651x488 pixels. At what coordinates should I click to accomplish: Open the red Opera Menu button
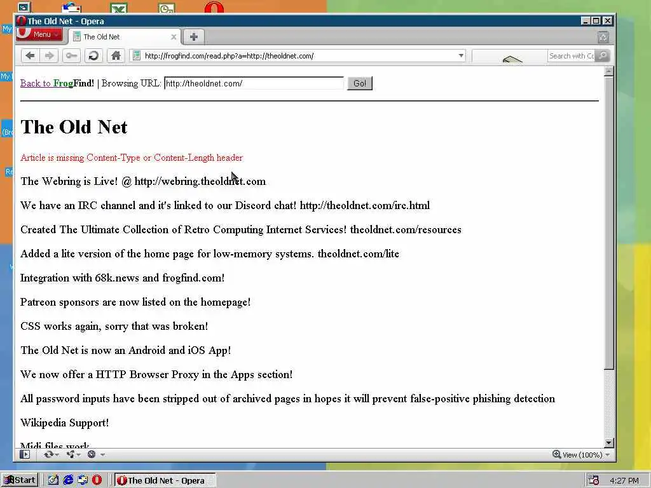point(39,34)
